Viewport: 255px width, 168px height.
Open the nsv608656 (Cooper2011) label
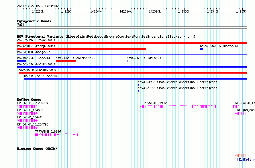[x=74, y=58]
